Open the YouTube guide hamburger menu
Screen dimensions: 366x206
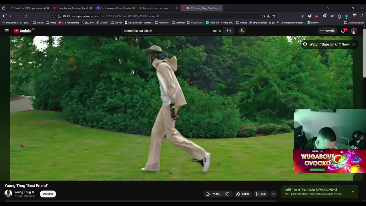(7, 31)
